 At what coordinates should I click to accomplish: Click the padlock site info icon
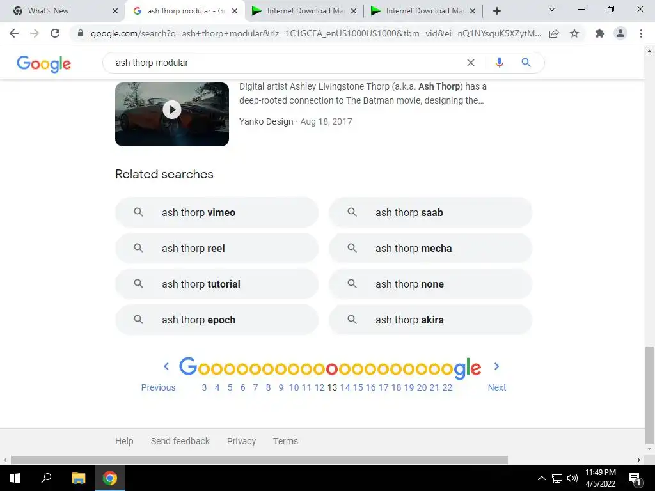81,33
